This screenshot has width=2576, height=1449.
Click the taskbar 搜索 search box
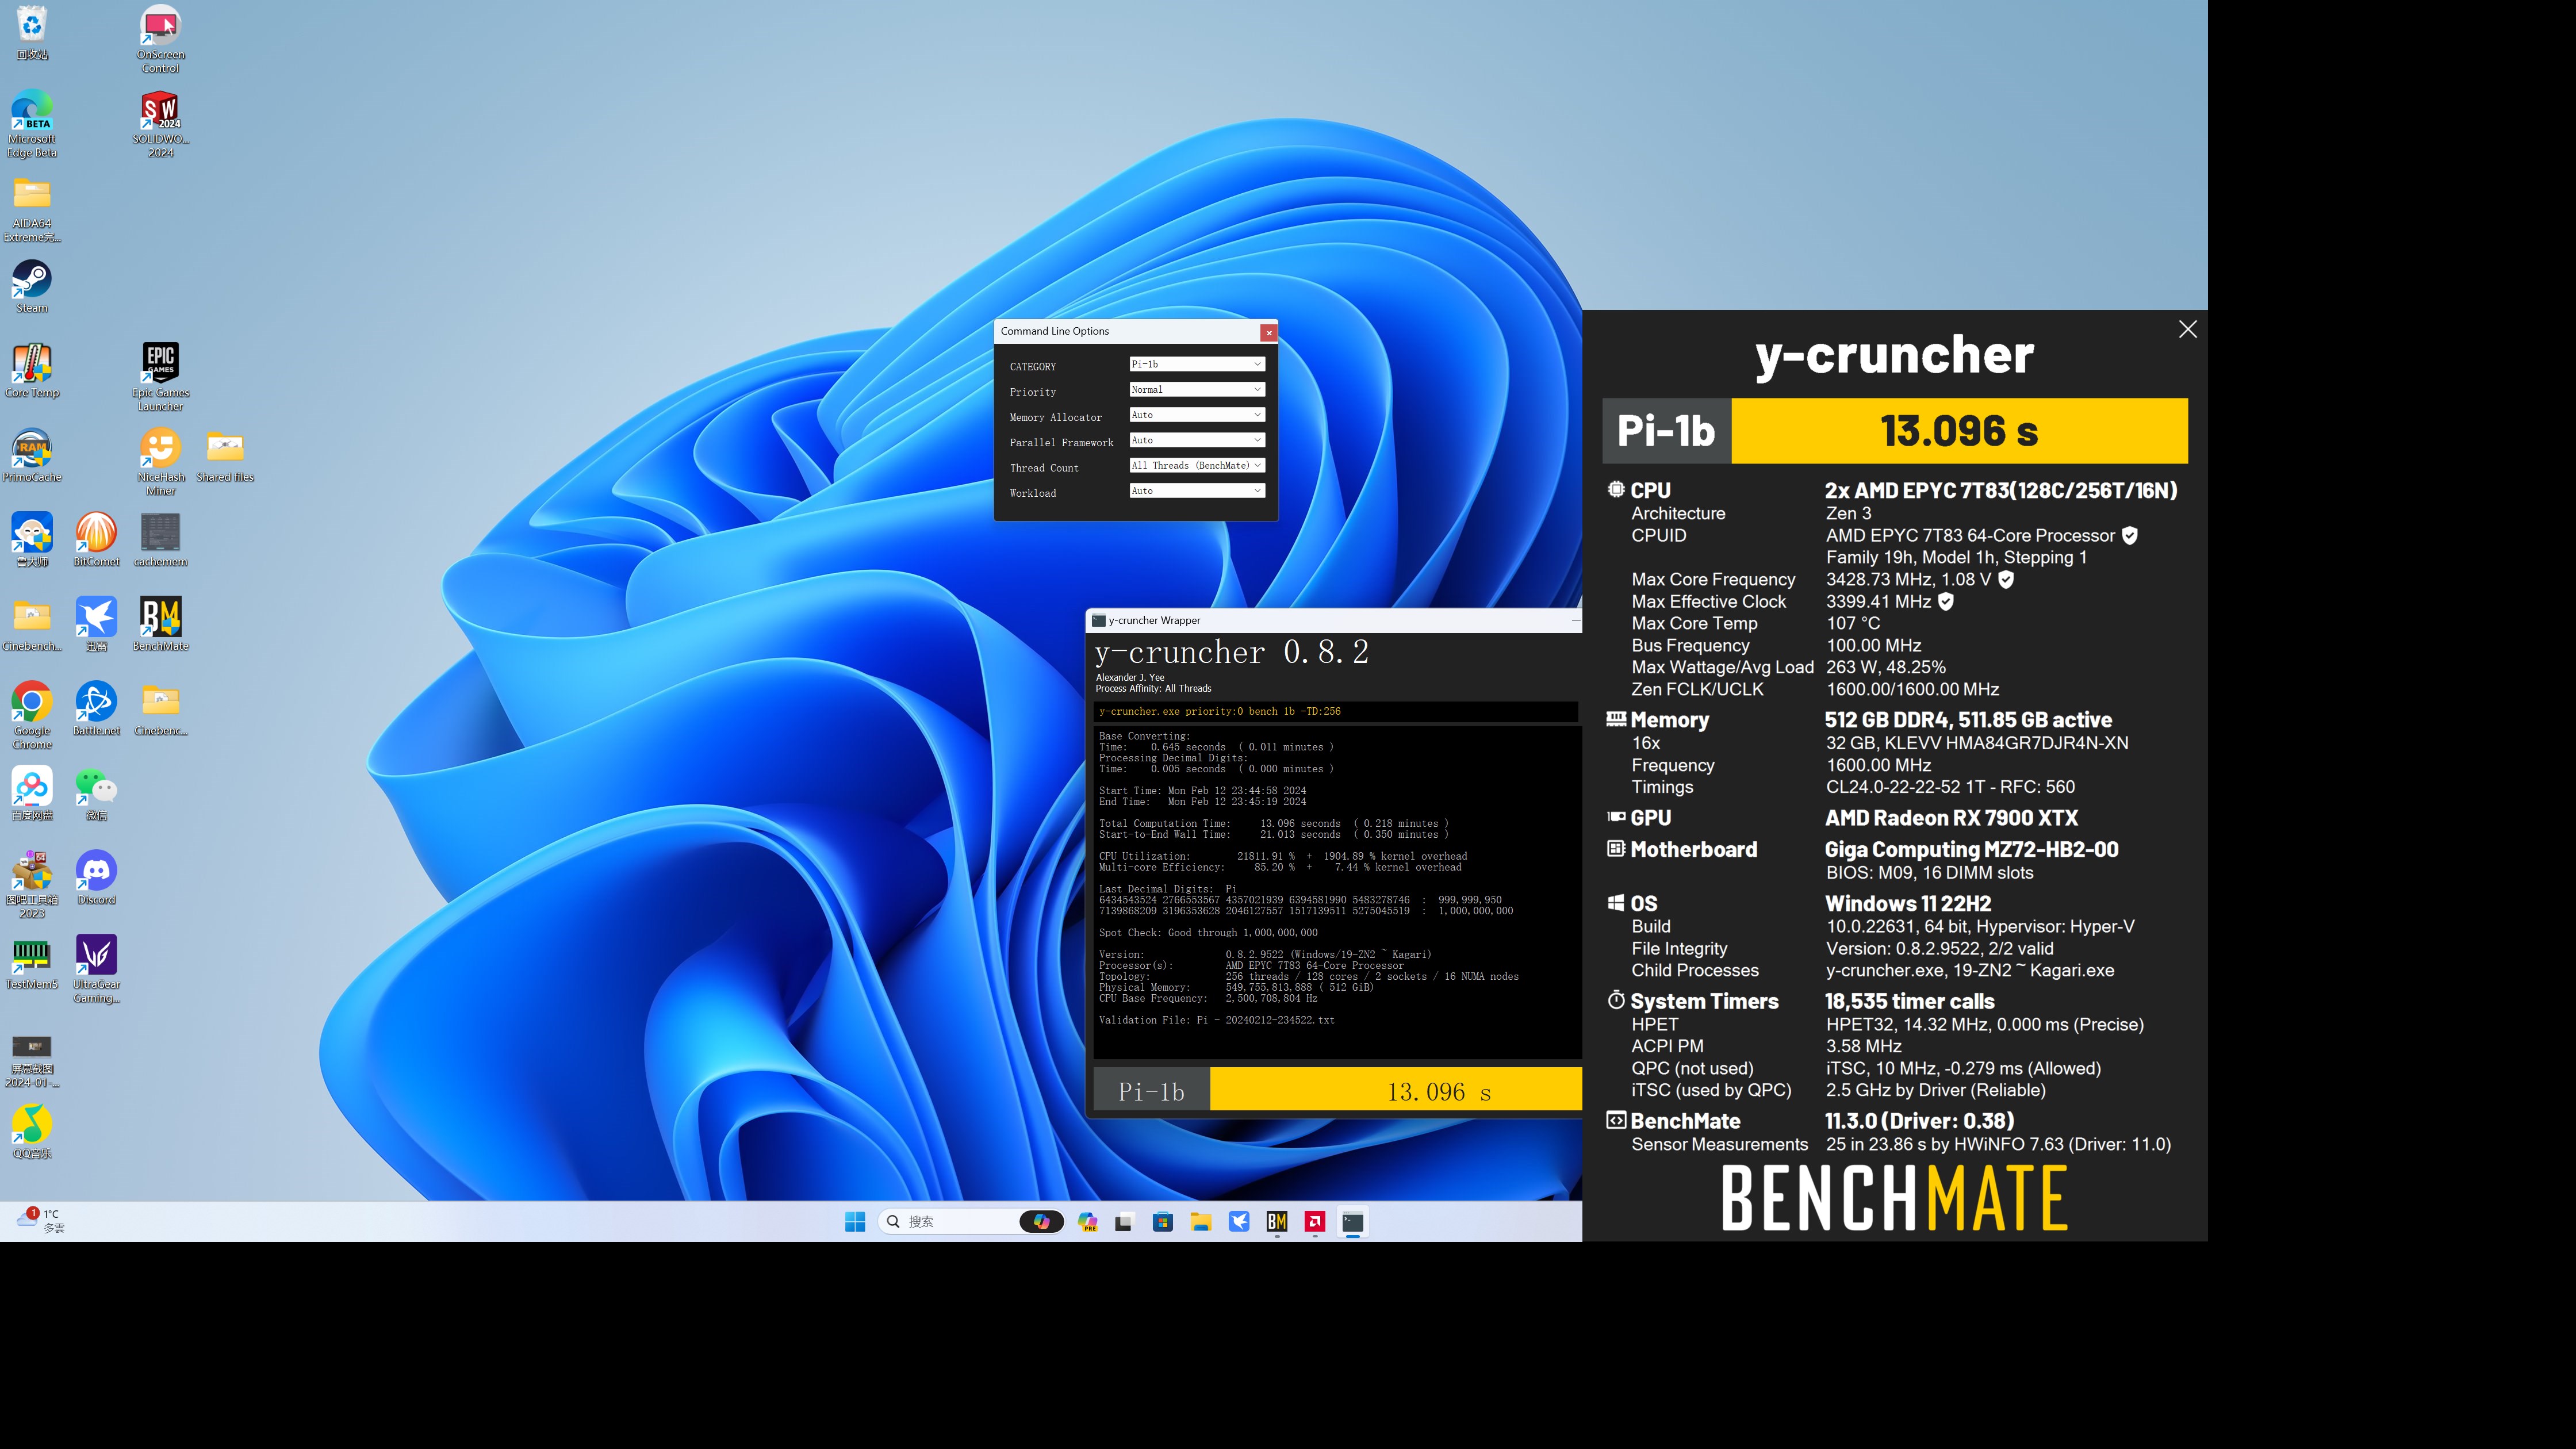coord(970,1221)
